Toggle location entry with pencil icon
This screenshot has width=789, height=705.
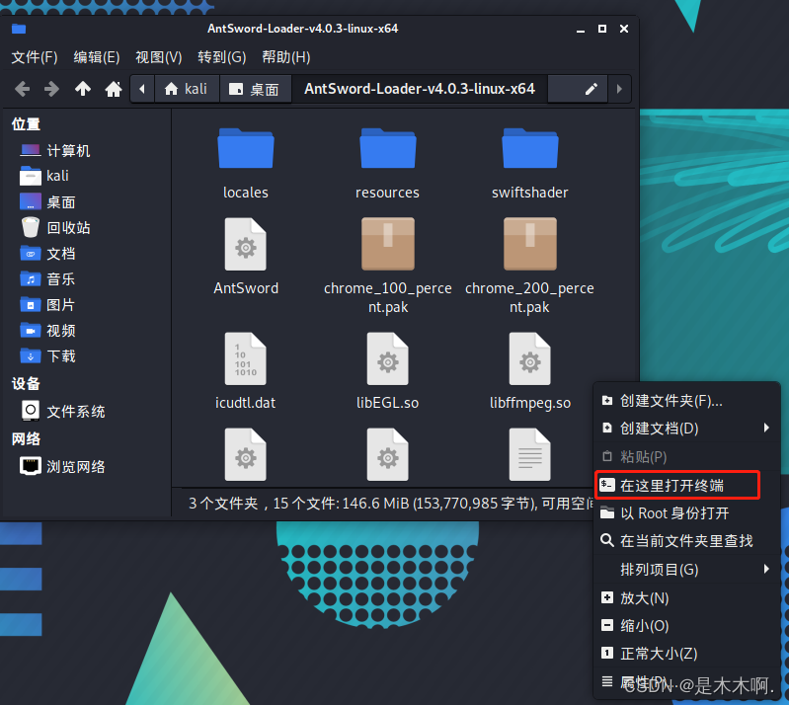591,89
